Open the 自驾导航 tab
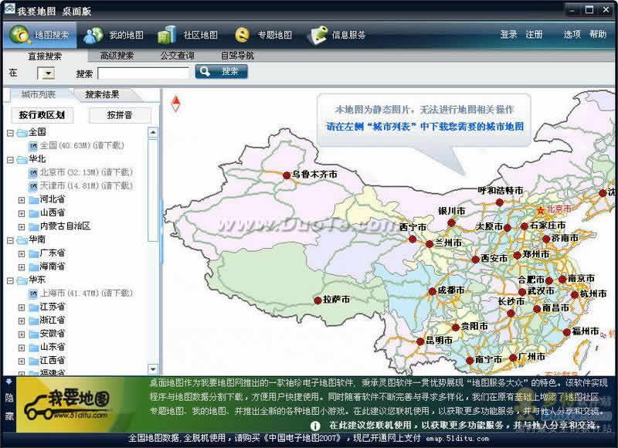The height and width of the screenshot is (448, 618). coord(237,56)
